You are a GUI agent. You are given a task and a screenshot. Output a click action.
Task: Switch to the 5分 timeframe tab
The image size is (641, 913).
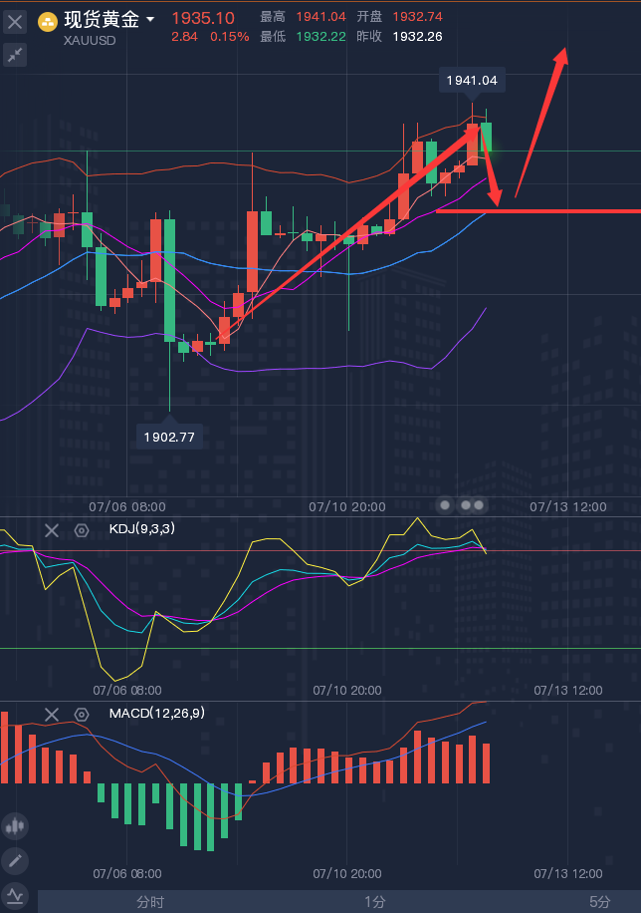(599, 901)
